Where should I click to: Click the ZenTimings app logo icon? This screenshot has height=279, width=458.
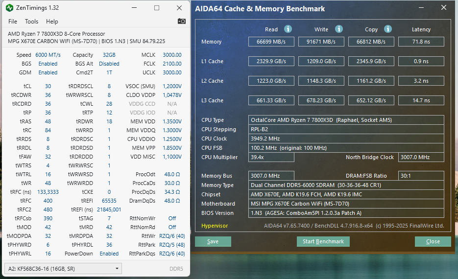tap(10, 8)
